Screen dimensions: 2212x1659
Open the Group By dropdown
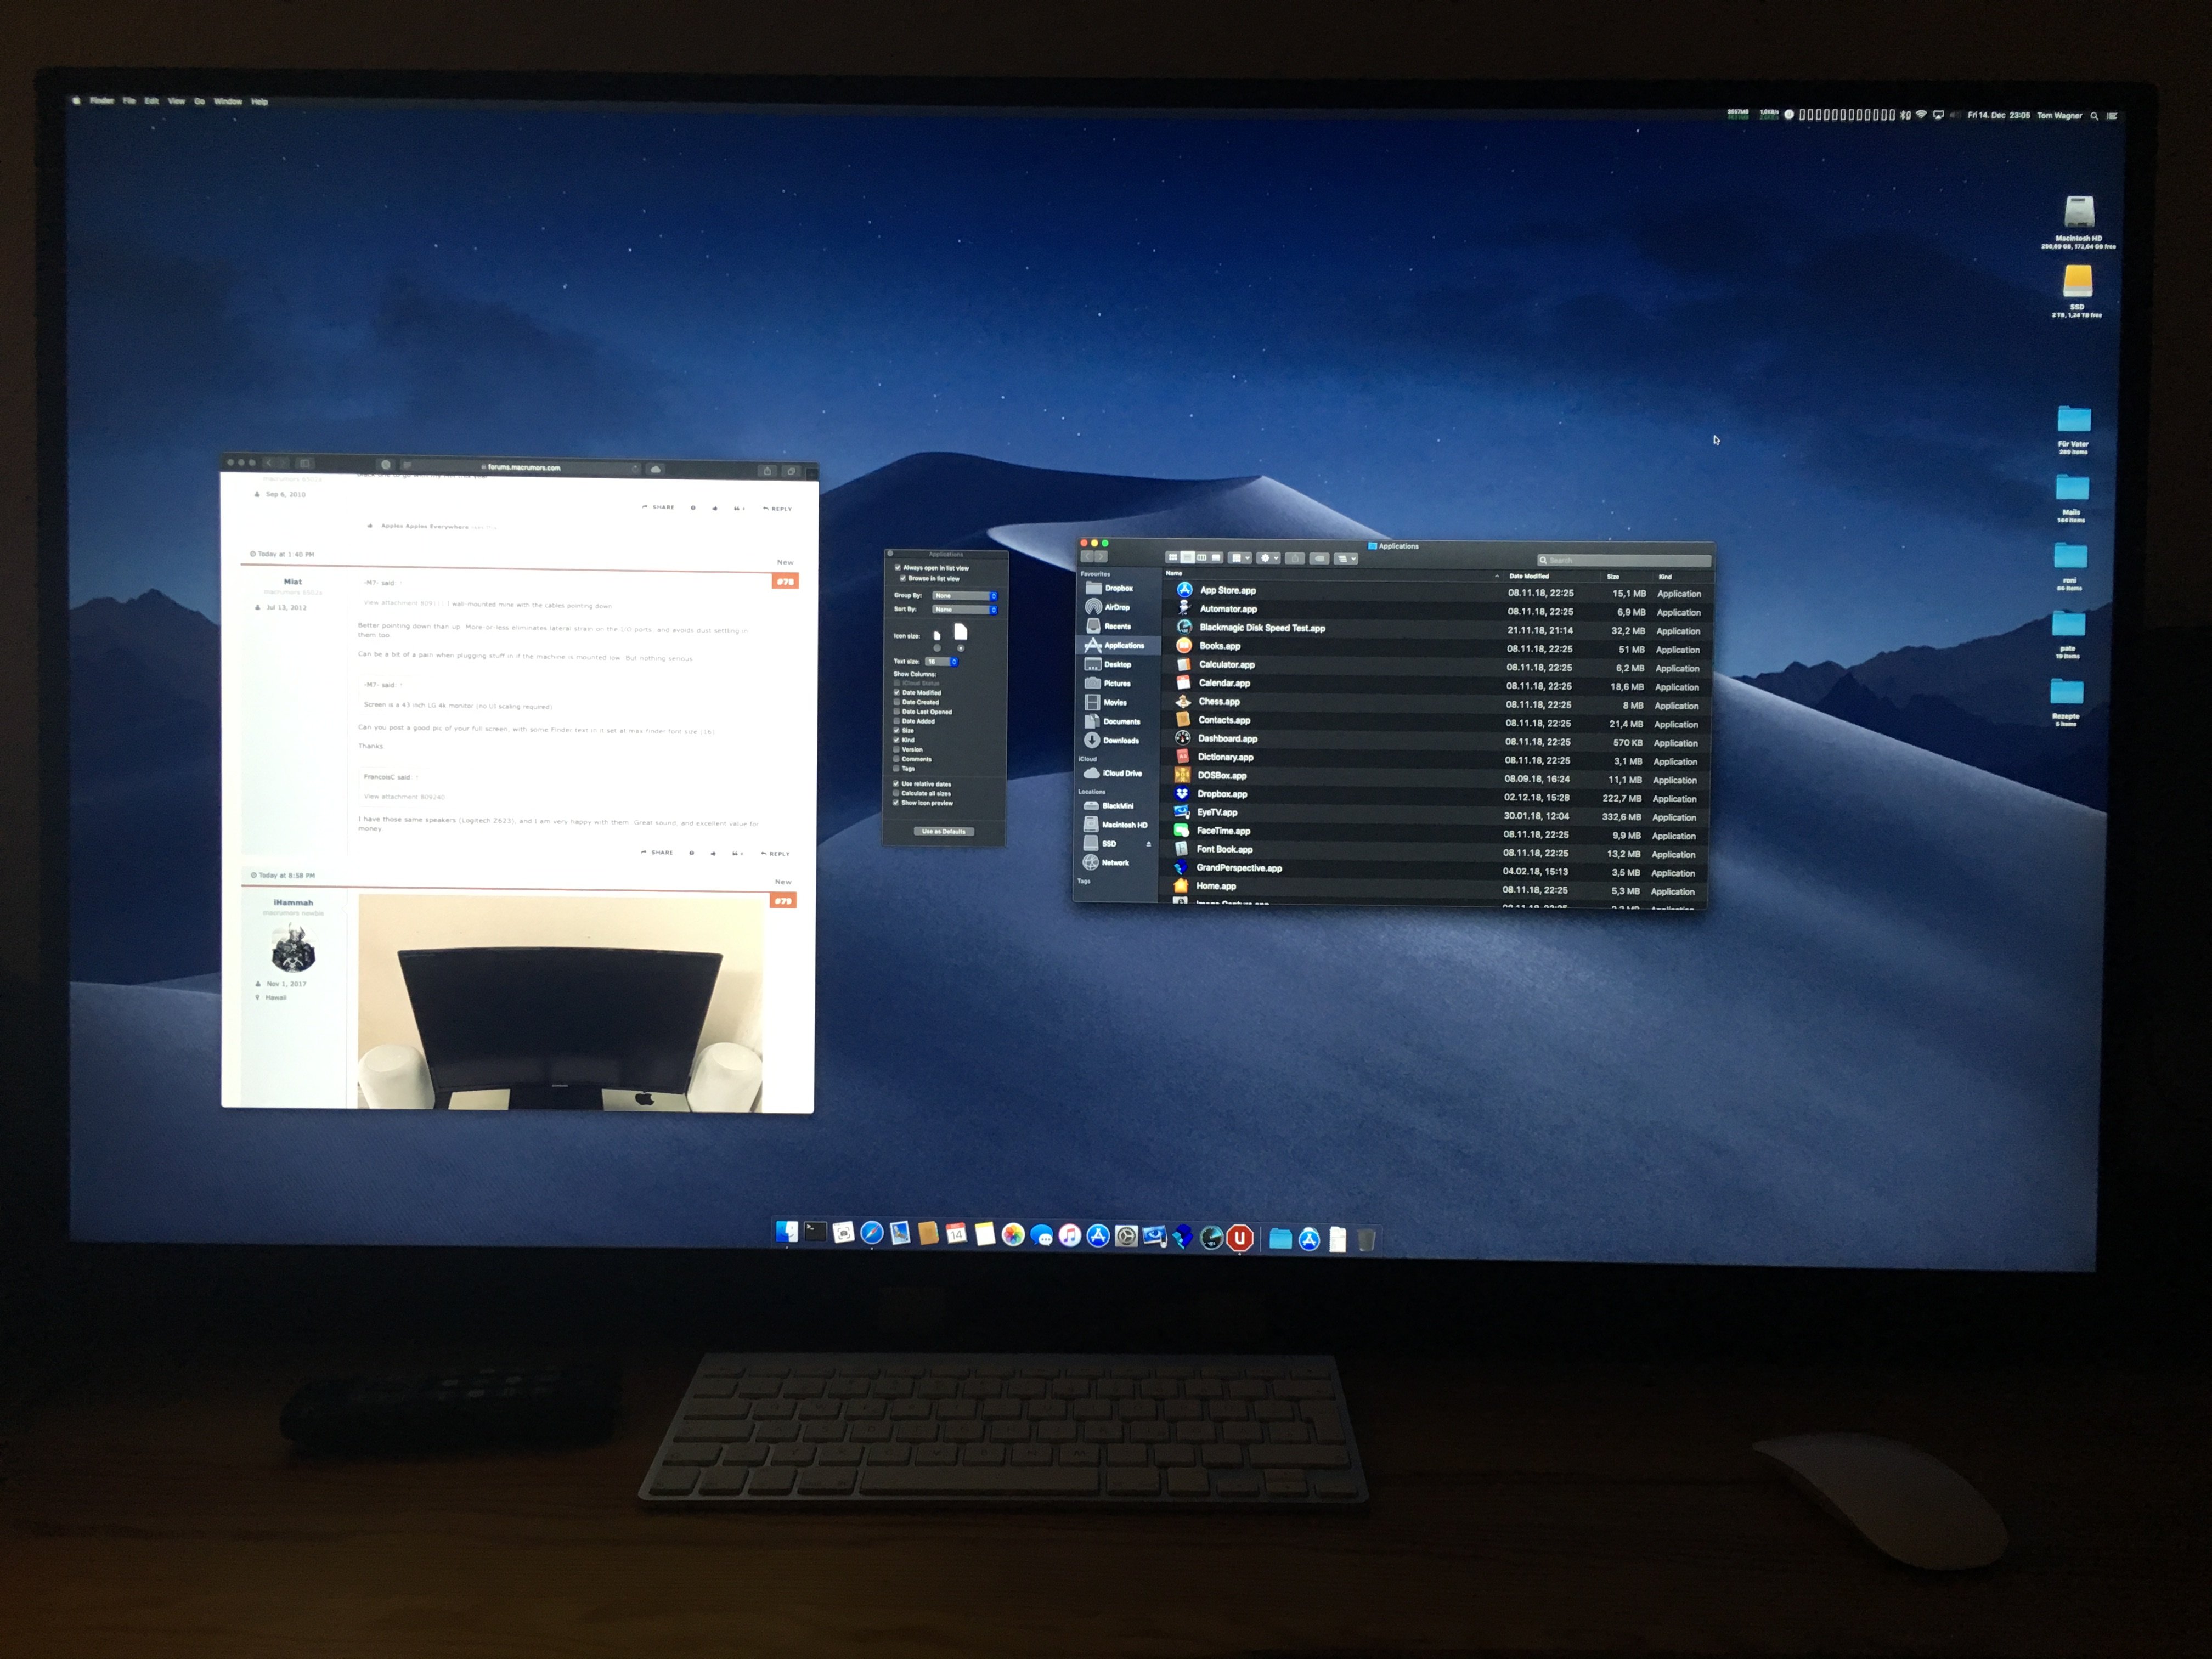click(965, 596)
